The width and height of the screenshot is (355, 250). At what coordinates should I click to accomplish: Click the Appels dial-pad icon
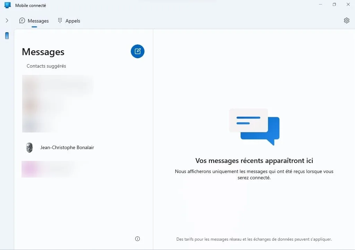[60, 21]
